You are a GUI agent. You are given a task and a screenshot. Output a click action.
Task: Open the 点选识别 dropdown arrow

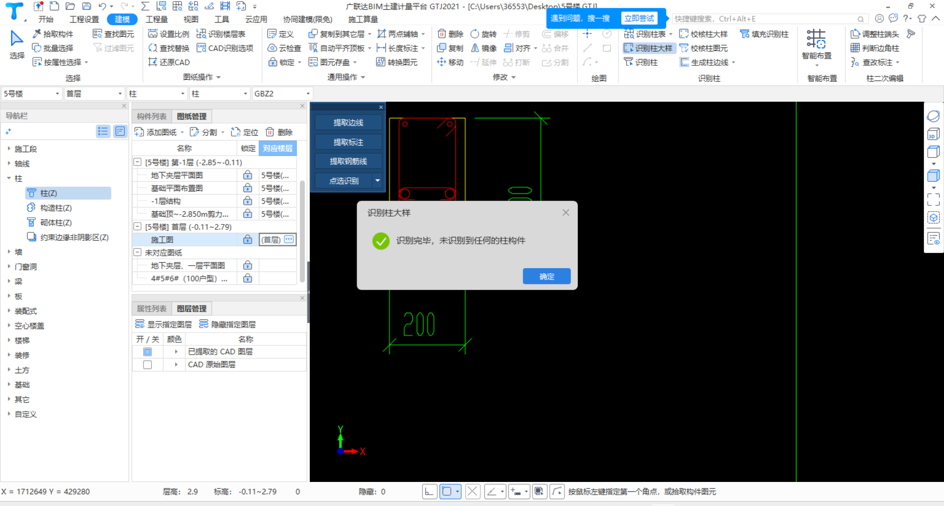click(378, 181)
